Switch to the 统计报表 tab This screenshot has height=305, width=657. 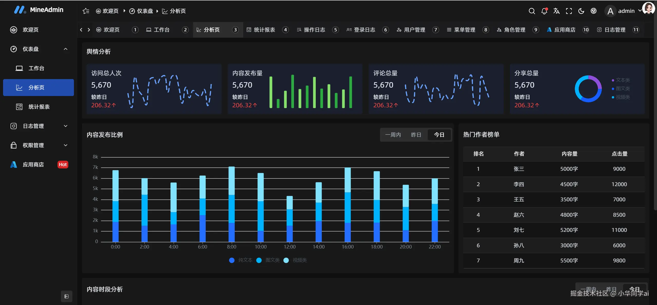pyautogui.click(x=264, y=30)
